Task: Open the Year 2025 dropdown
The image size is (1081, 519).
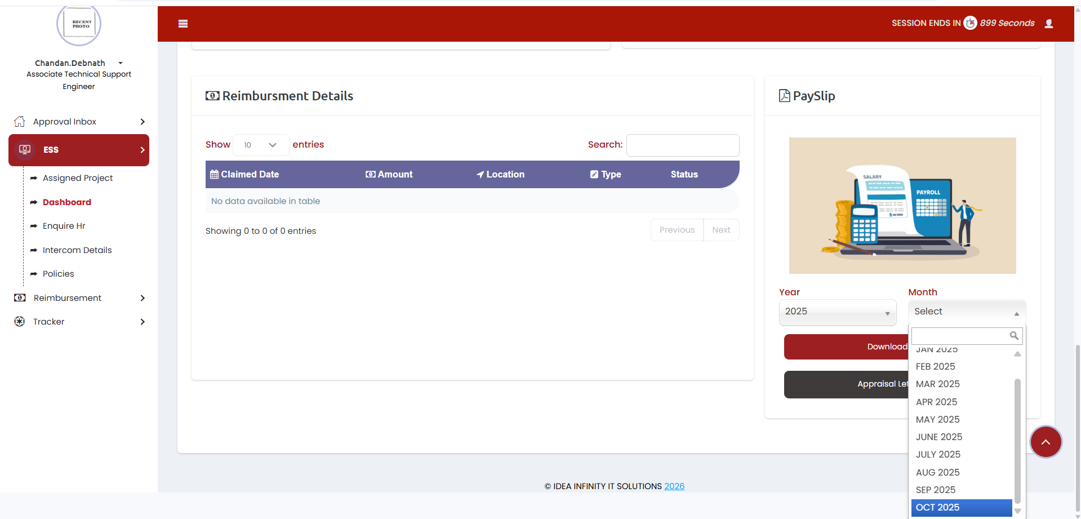Action: click(x=838, y=312)
